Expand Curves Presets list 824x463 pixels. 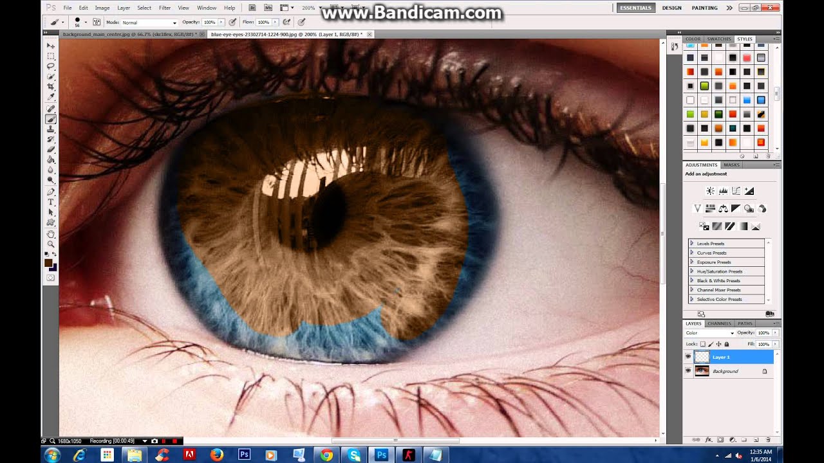(x=692, y=253)
